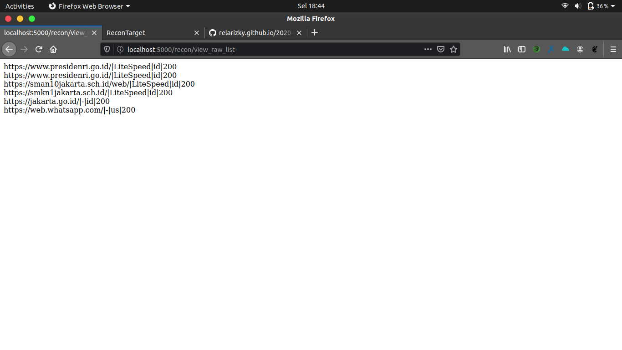The width and height of the screenshot is (622, 350).
Task: Open the system menu dropdown arrow
Action: (x=613, y=6)
